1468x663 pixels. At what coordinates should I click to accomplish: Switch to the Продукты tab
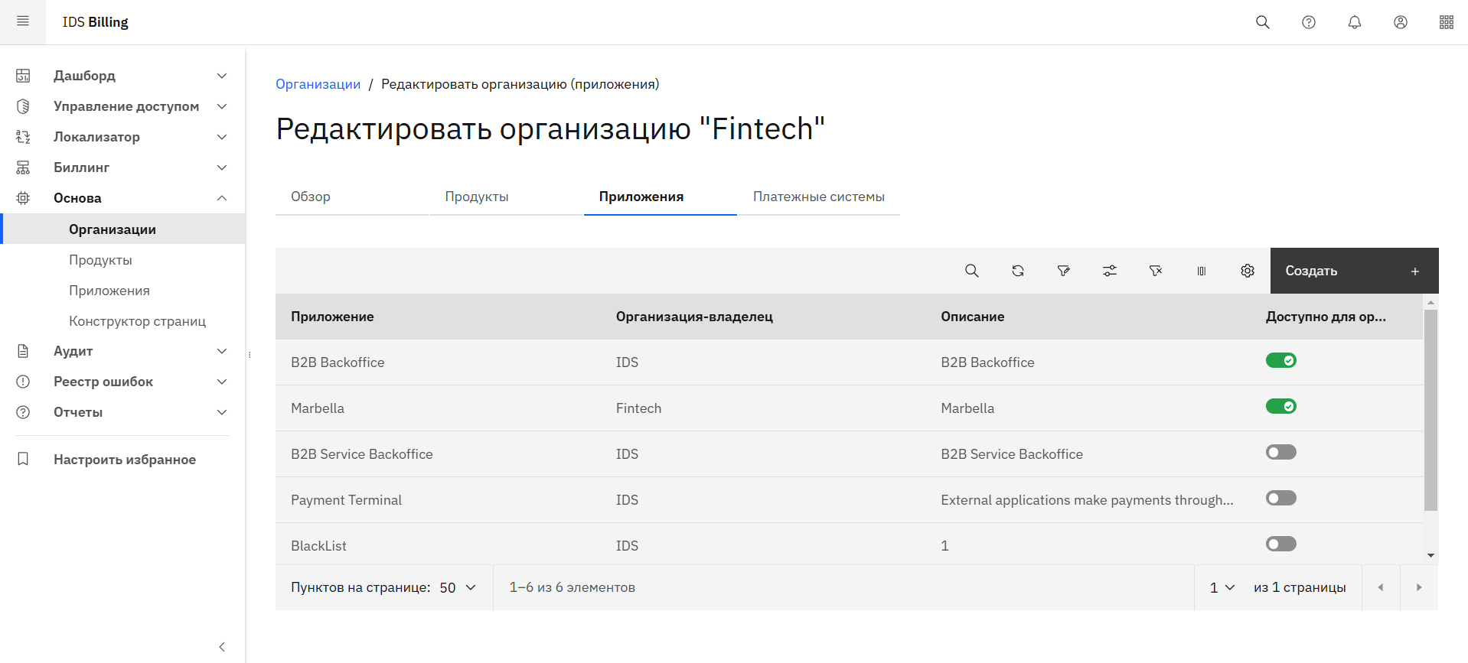click(x=477, y=197)
